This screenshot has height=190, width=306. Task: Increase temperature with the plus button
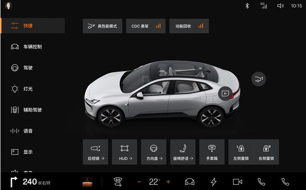(x=168, y=182)
